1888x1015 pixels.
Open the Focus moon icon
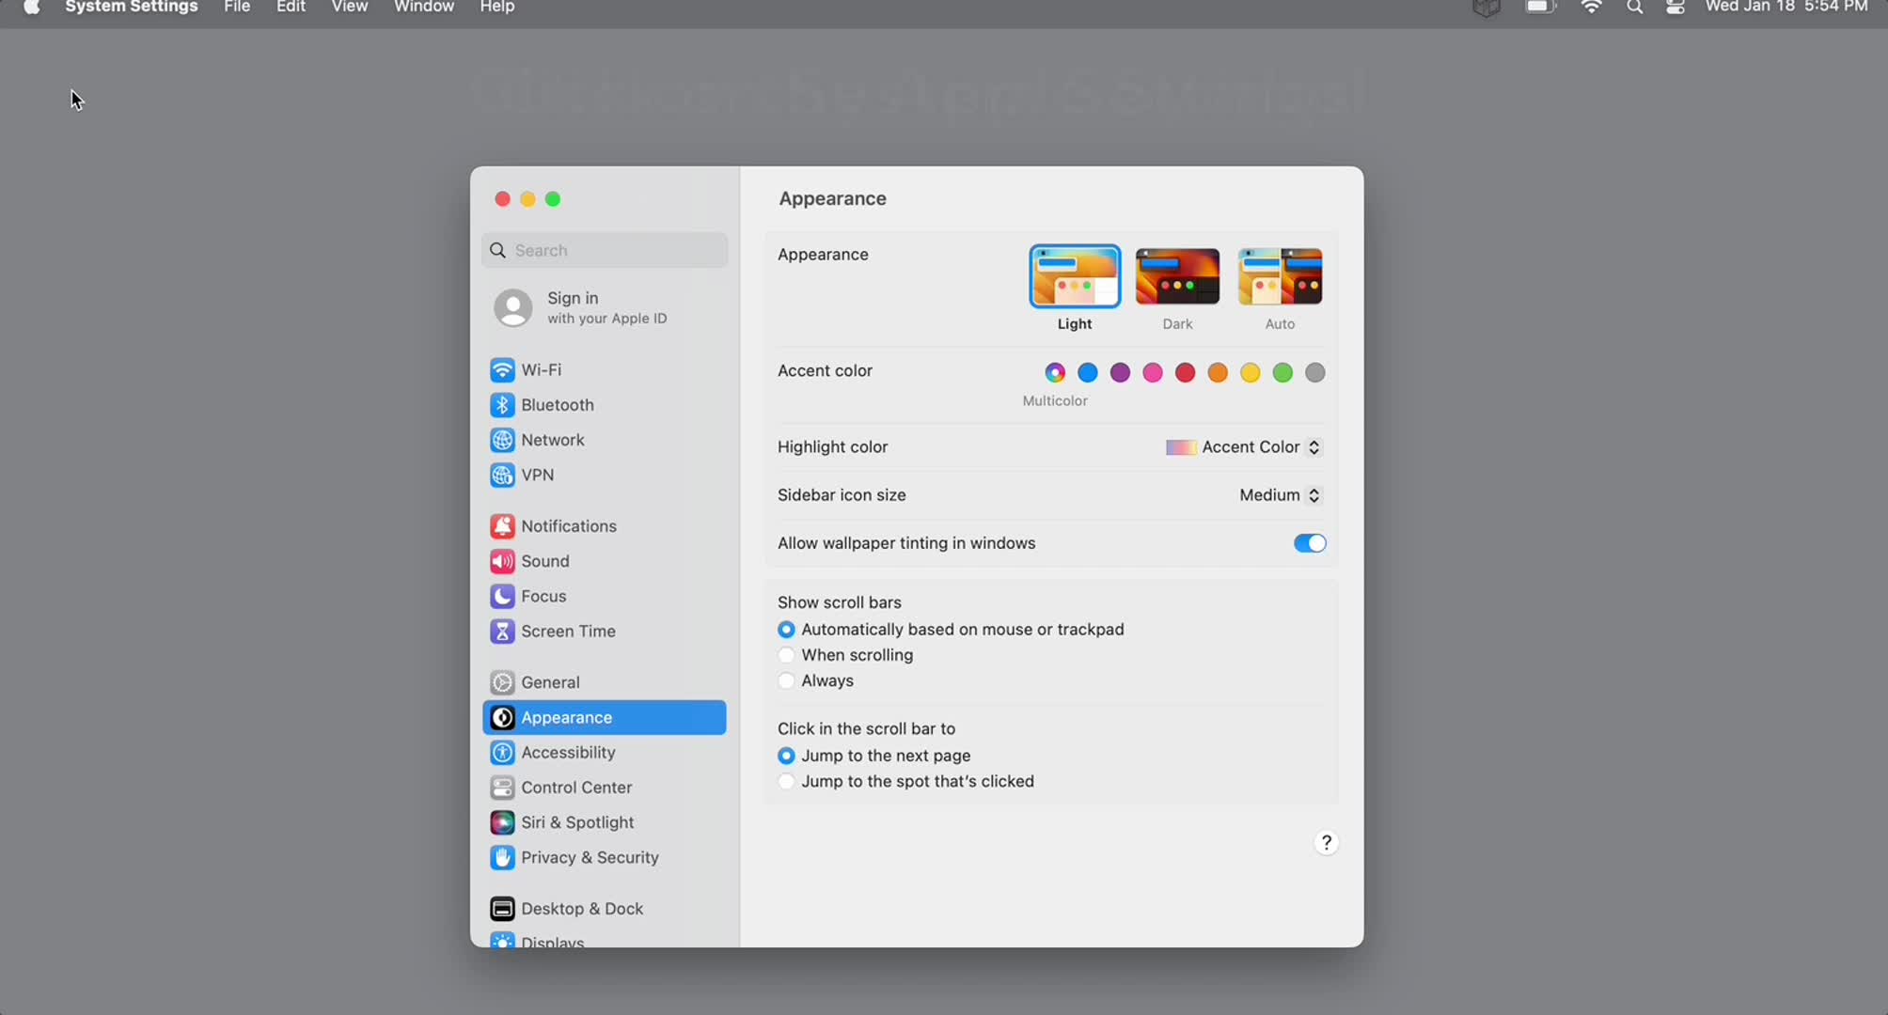click(x=502, y=597)
